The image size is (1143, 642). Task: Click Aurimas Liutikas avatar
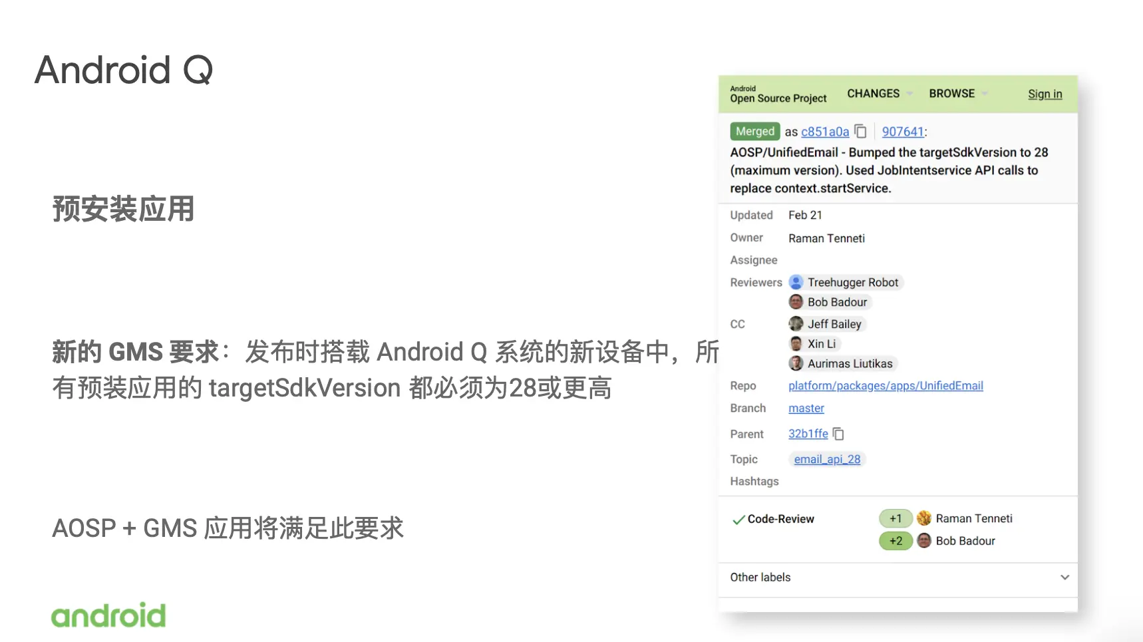click(x=796, y=363)
